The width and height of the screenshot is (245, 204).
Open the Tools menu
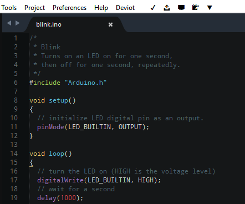[x=9, y=8]
